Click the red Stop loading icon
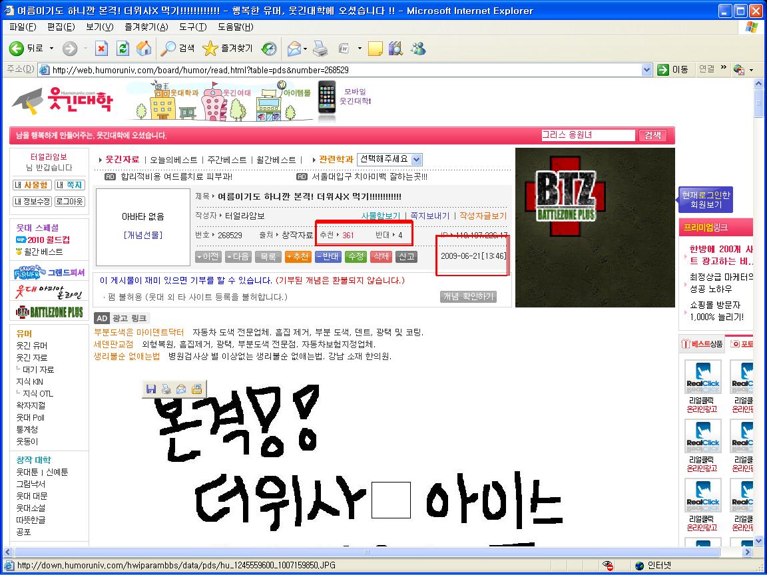Image resolution: width=767 pixels, height=575 pixels. click(x=101, y=48)
